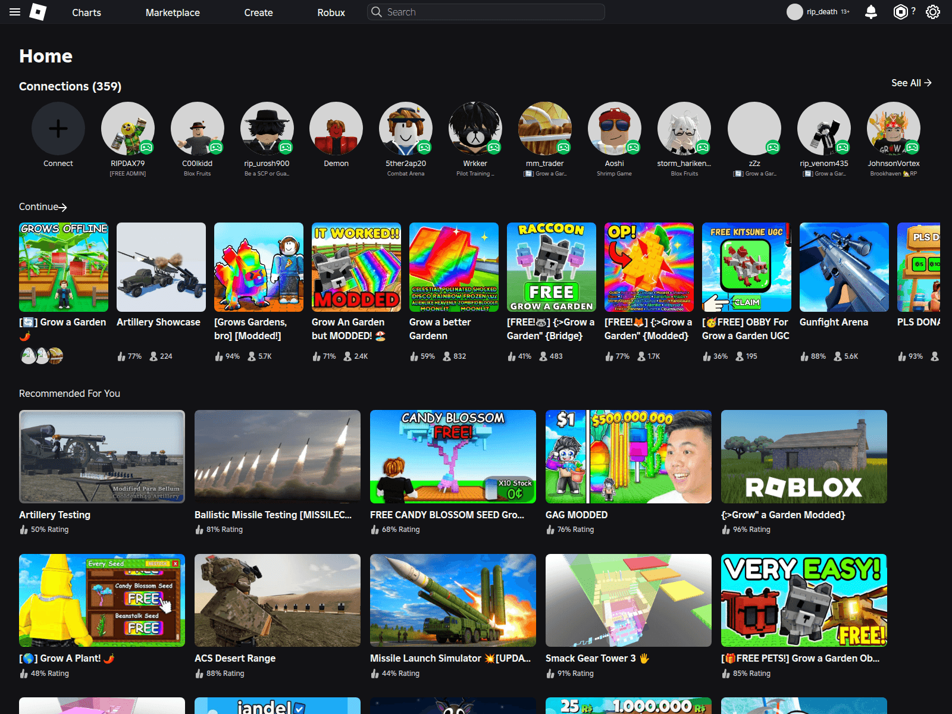Click in-game status badge on Aoshi
The image size is (952, 714).
point(633,147)
